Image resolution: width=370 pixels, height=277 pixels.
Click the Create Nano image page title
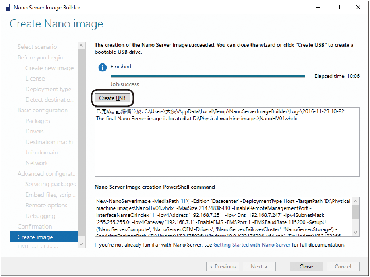[x=56, y=24]
